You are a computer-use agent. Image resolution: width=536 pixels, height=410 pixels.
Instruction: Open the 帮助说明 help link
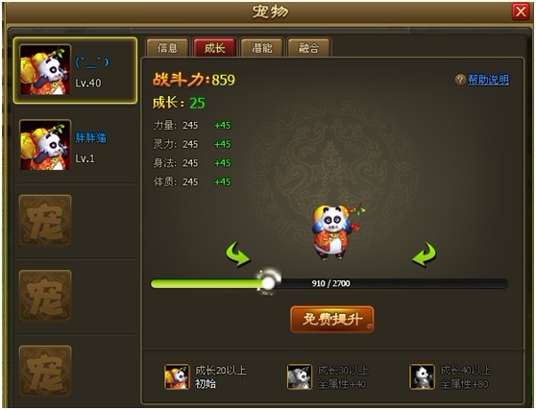489,80
